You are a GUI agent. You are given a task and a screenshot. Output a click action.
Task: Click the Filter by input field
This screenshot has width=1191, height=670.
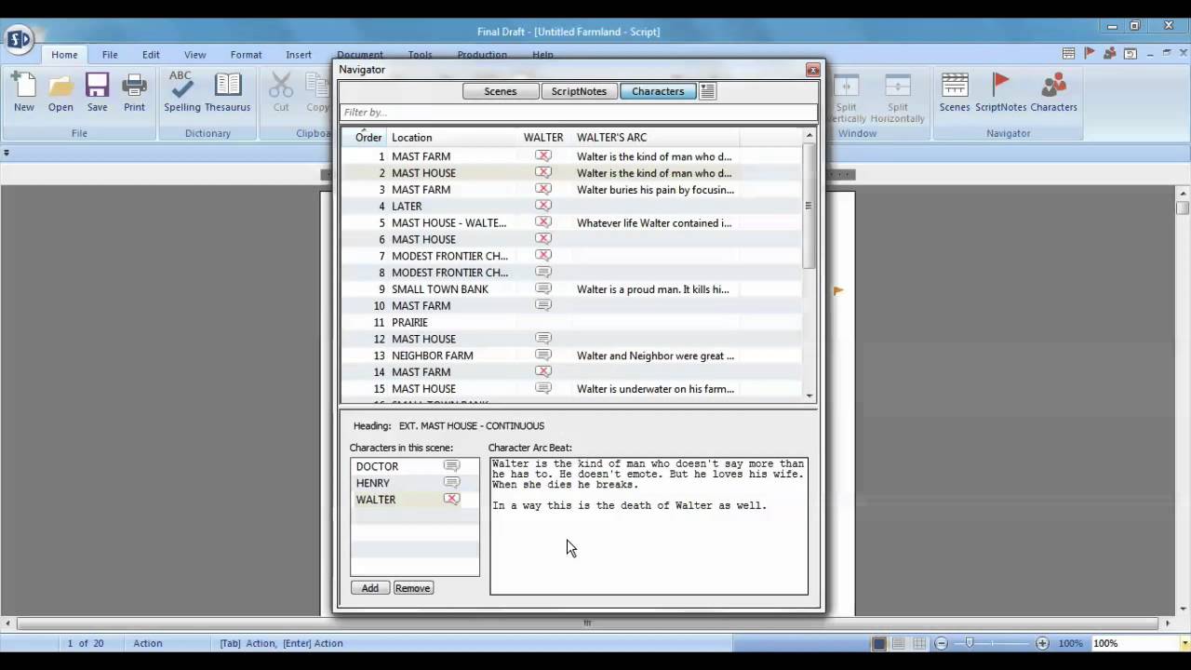(x=578, y=113)
